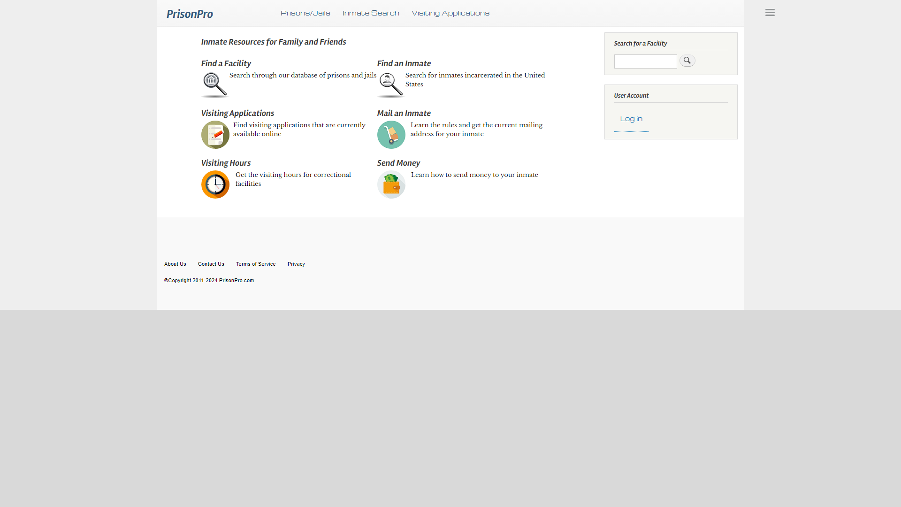Click "Get the visiting hours for correctional facilities"

(x=293, y=179)
